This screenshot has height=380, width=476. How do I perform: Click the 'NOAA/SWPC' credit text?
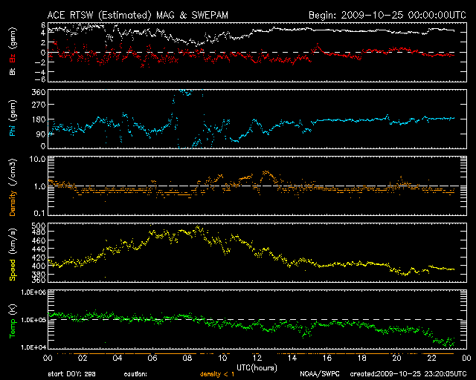(x=320, y=374)
